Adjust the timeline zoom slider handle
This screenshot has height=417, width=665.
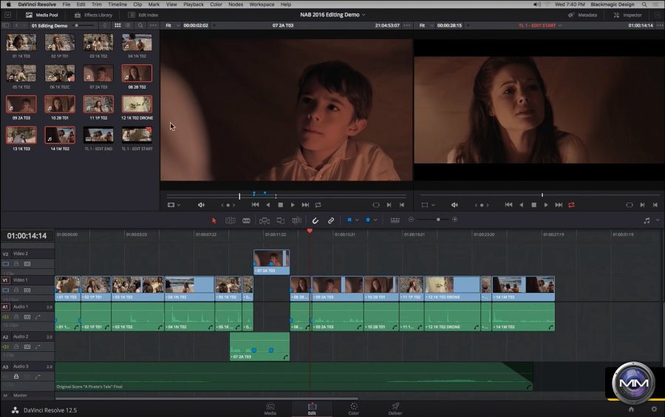pyautogui.click(x=438, y=220)
